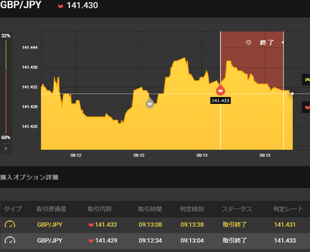Click the 141.420 y-axis label
The image size is (310, 252).
point(30,126)
